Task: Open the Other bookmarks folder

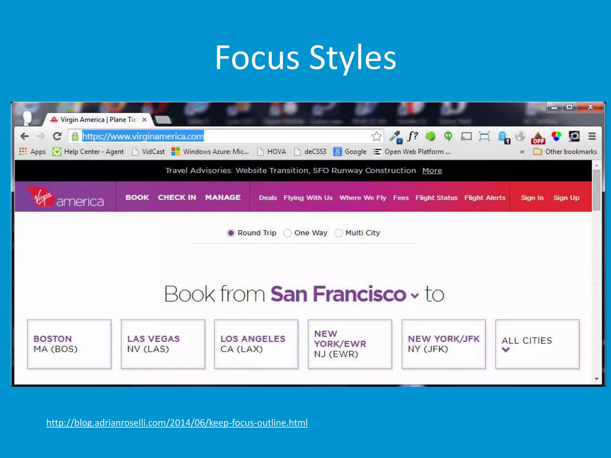Action: click(565, 152)
